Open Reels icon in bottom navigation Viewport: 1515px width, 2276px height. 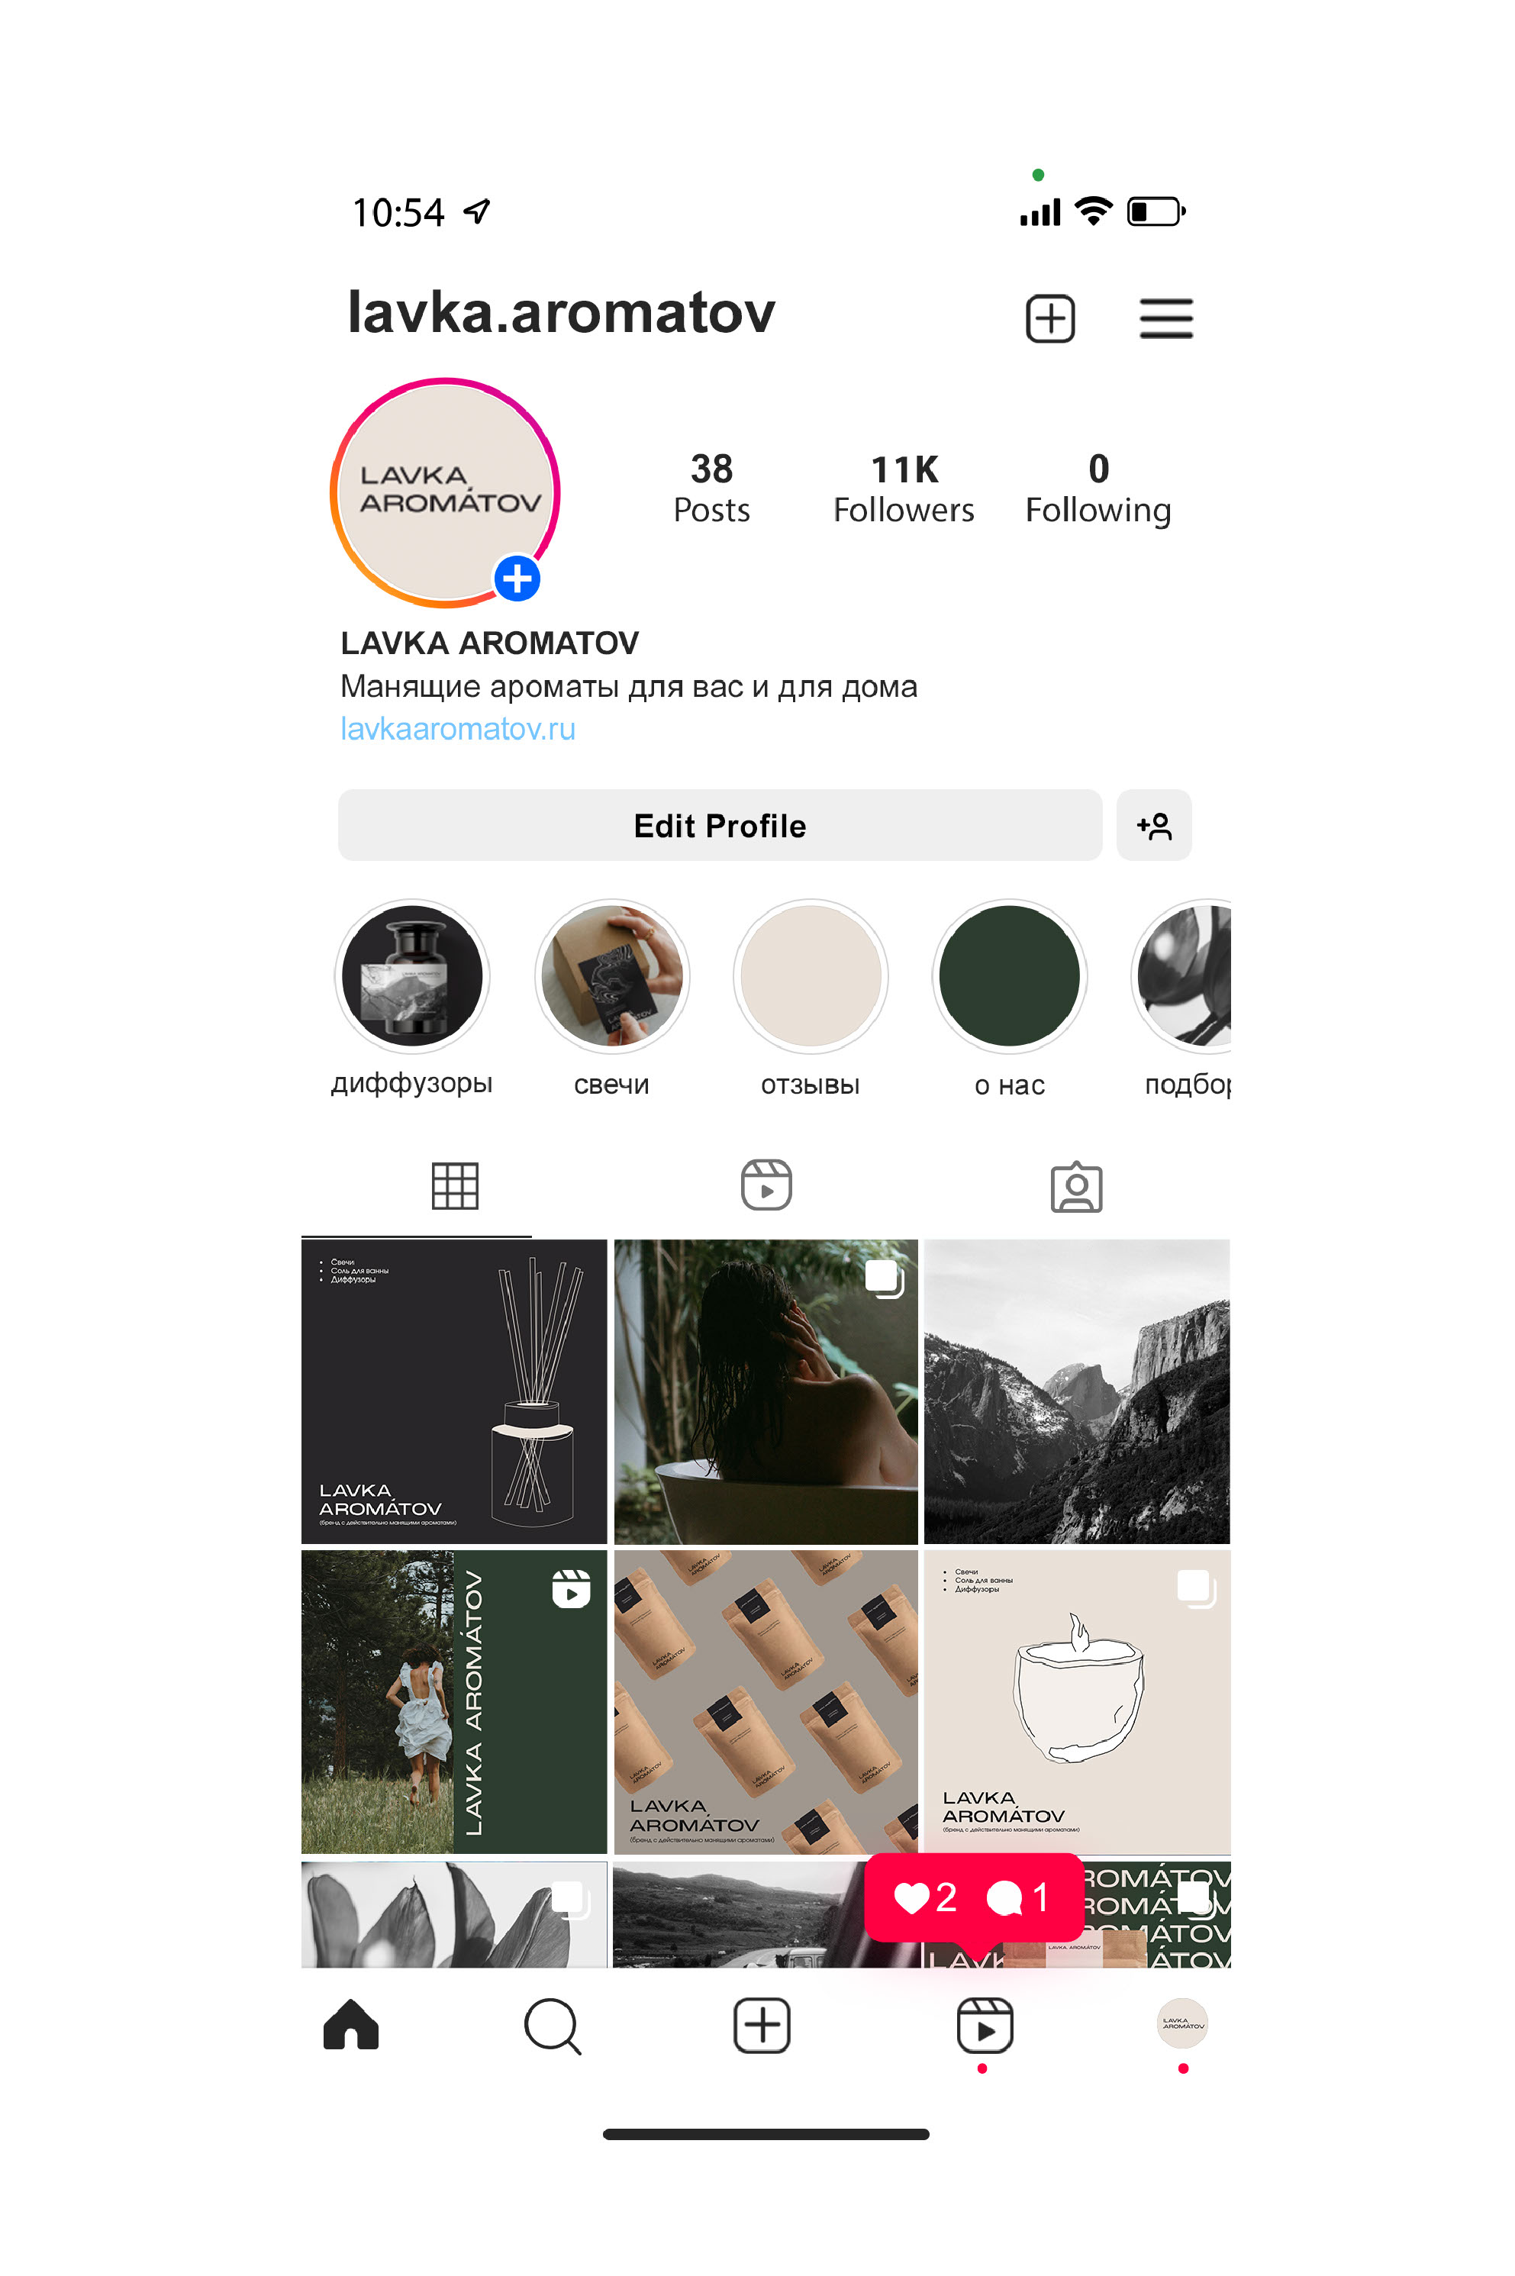tap(985, 2026)
